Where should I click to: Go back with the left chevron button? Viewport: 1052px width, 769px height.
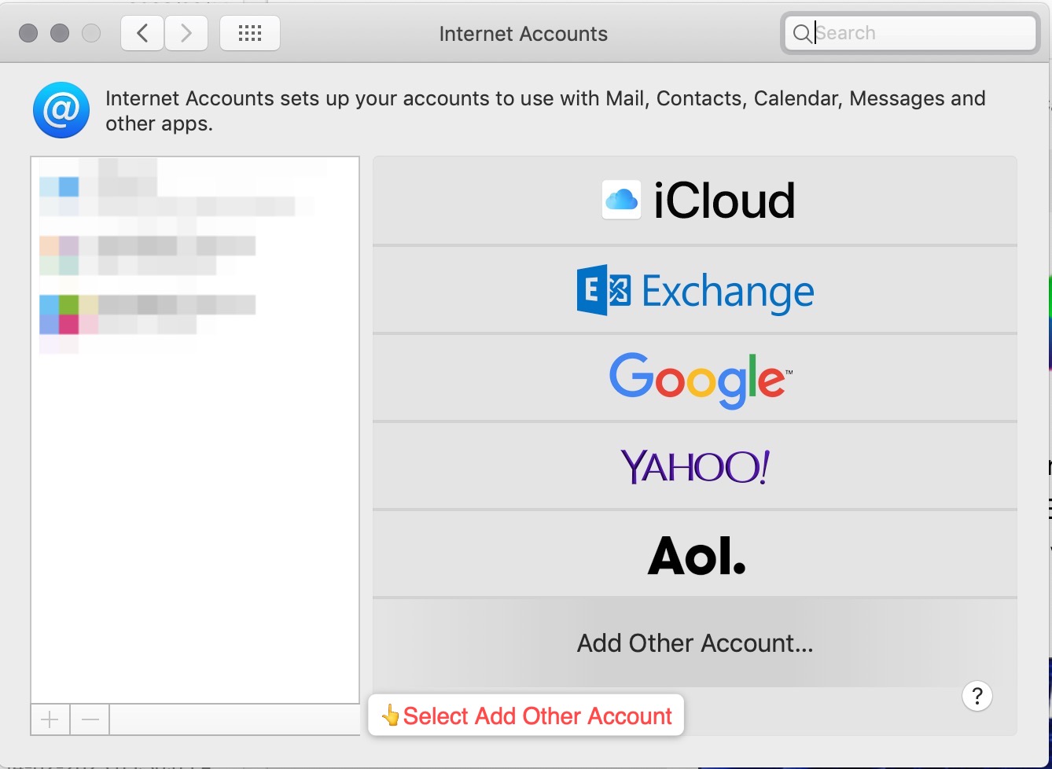coord(142,33)
